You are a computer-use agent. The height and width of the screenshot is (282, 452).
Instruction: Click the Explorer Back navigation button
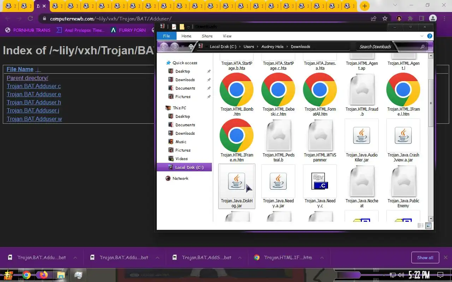[164, 47]
